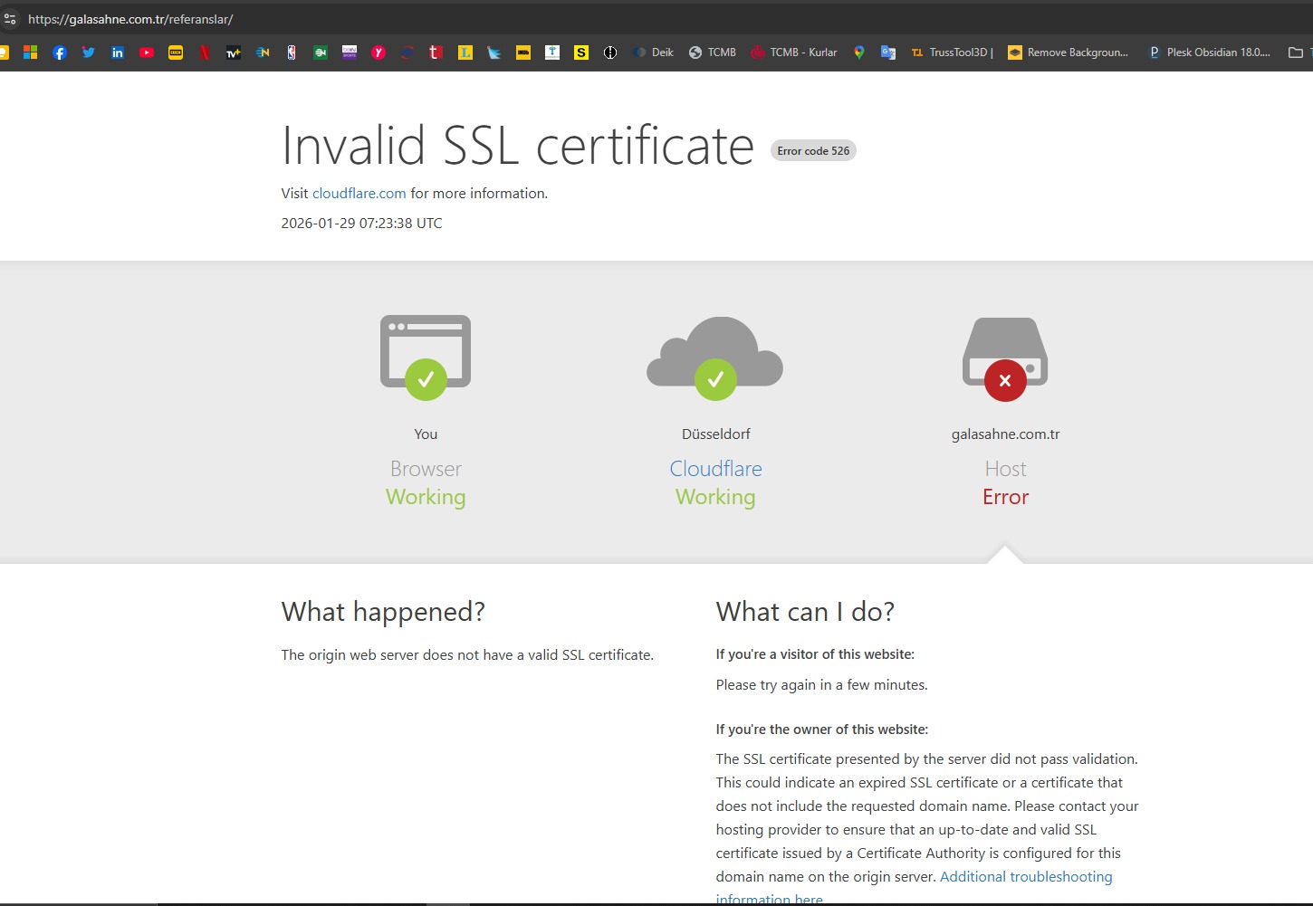Open the NBA bookmark
1313x906 pixels.
292,52
